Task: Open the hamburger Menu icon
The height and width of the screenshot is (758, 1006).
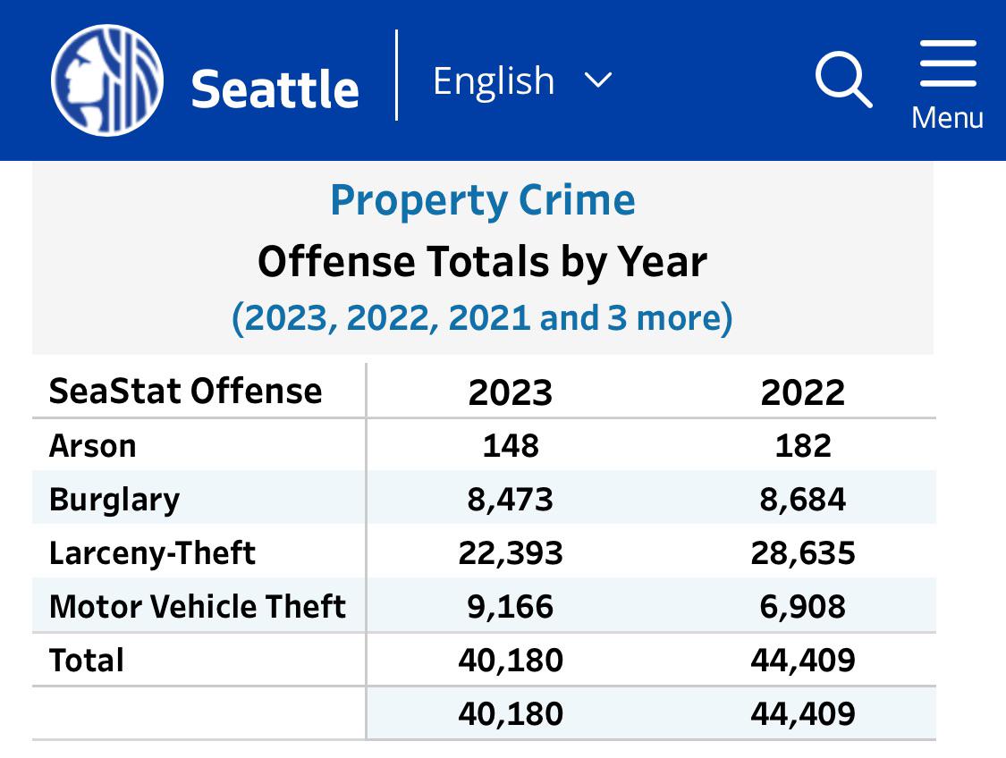Action: point(947,63)
